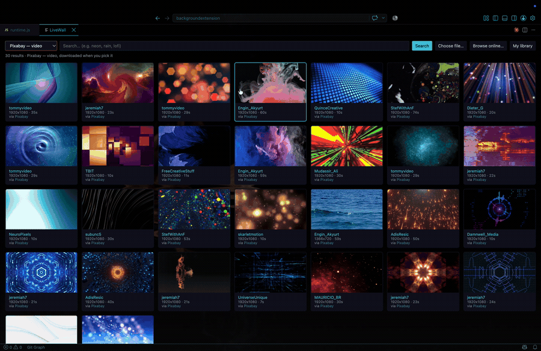This screenshot has height=351, width=541.
Task: Pick the jeremiah7 22s glitch sunset video
Action: 500,155
